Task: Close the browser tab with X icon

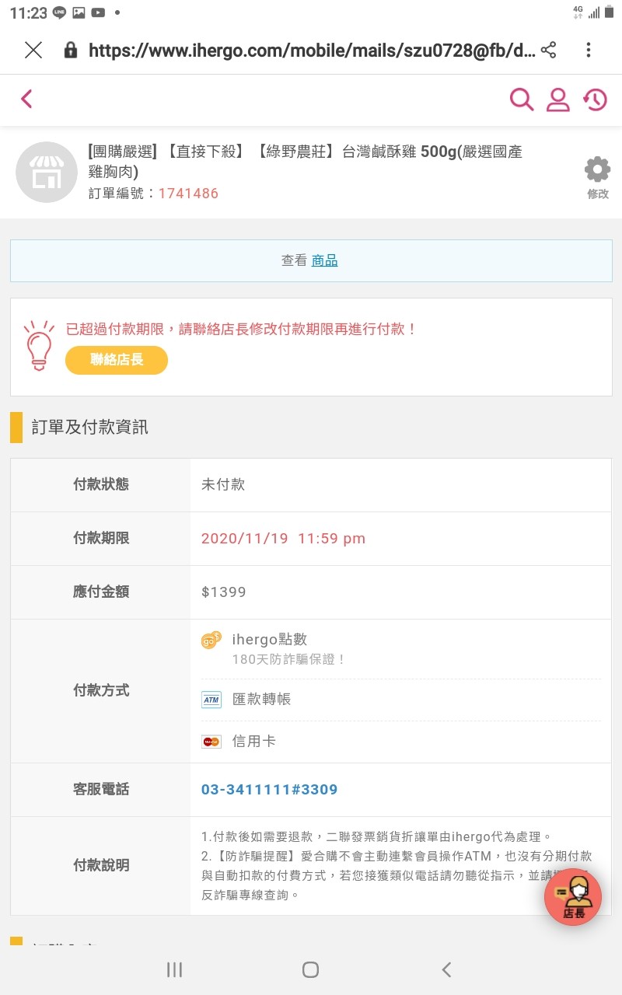Action: 33,51
